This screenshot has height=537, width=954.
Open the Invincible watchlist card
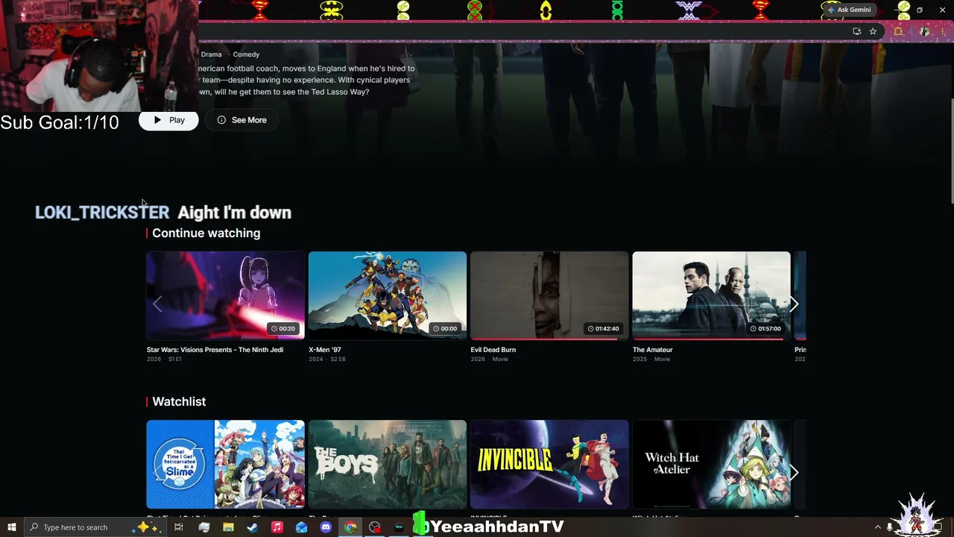click(549, 464)
